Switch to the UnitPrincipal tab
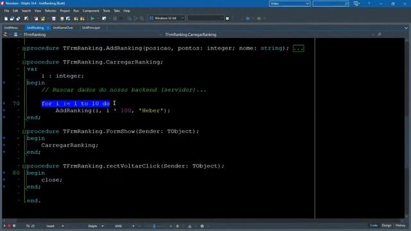Viewport: 411px width, 231px height. (x=91, y=28)
